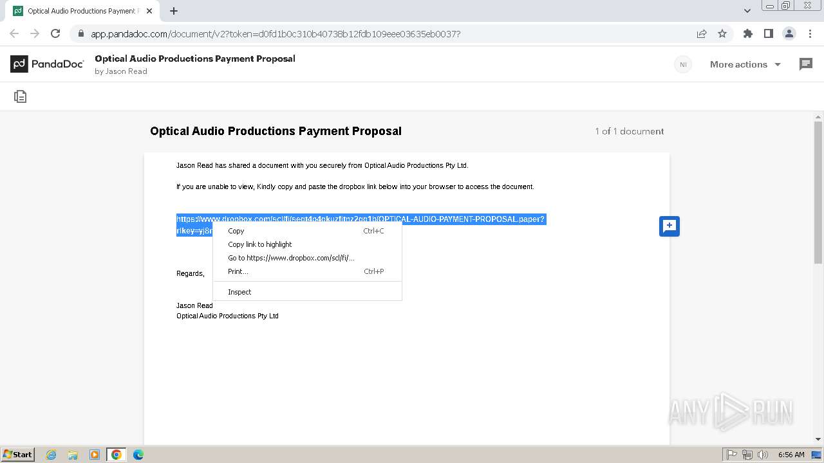This screenshot has width=824, height=463.
Task: Switch to Chrome in the taskbar
Action: [x=117, y=455]
